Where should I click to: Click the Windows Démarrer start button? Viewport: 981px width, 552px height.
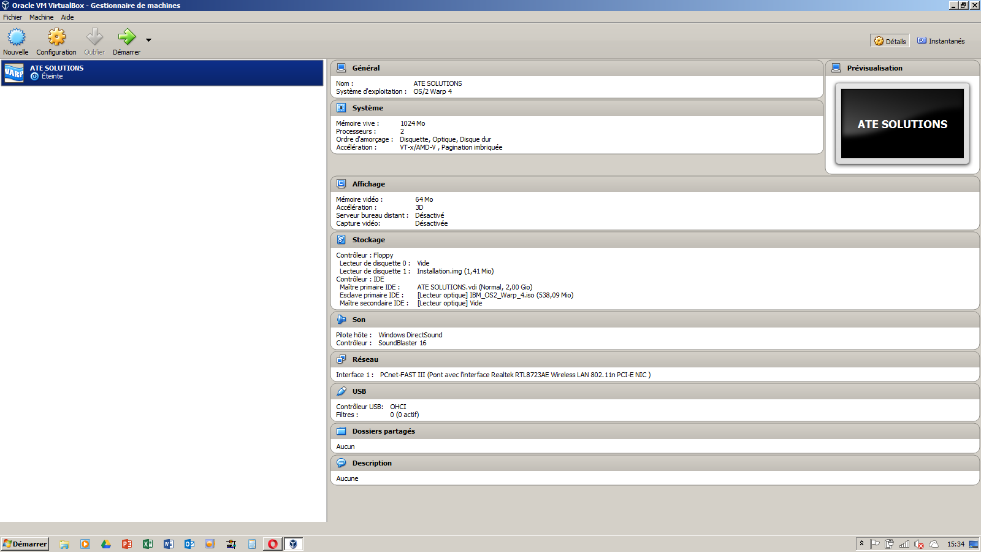click(x=25, y=544)
